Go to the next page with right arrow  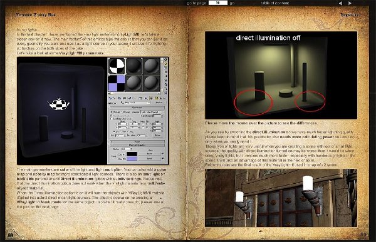350,3
